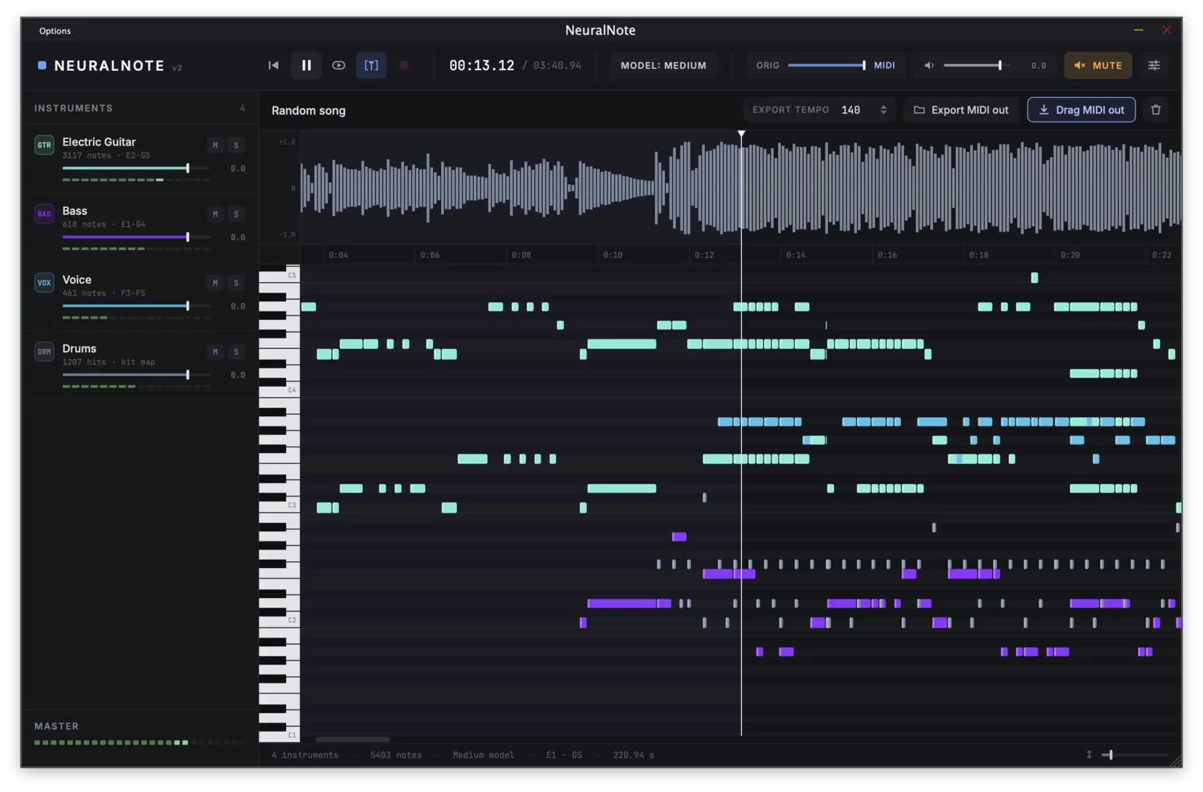Viewport: 1203px width, 792px height.
Task: Pause playback with the pause button
Action: pyautogui.click(x=306, y=65)
